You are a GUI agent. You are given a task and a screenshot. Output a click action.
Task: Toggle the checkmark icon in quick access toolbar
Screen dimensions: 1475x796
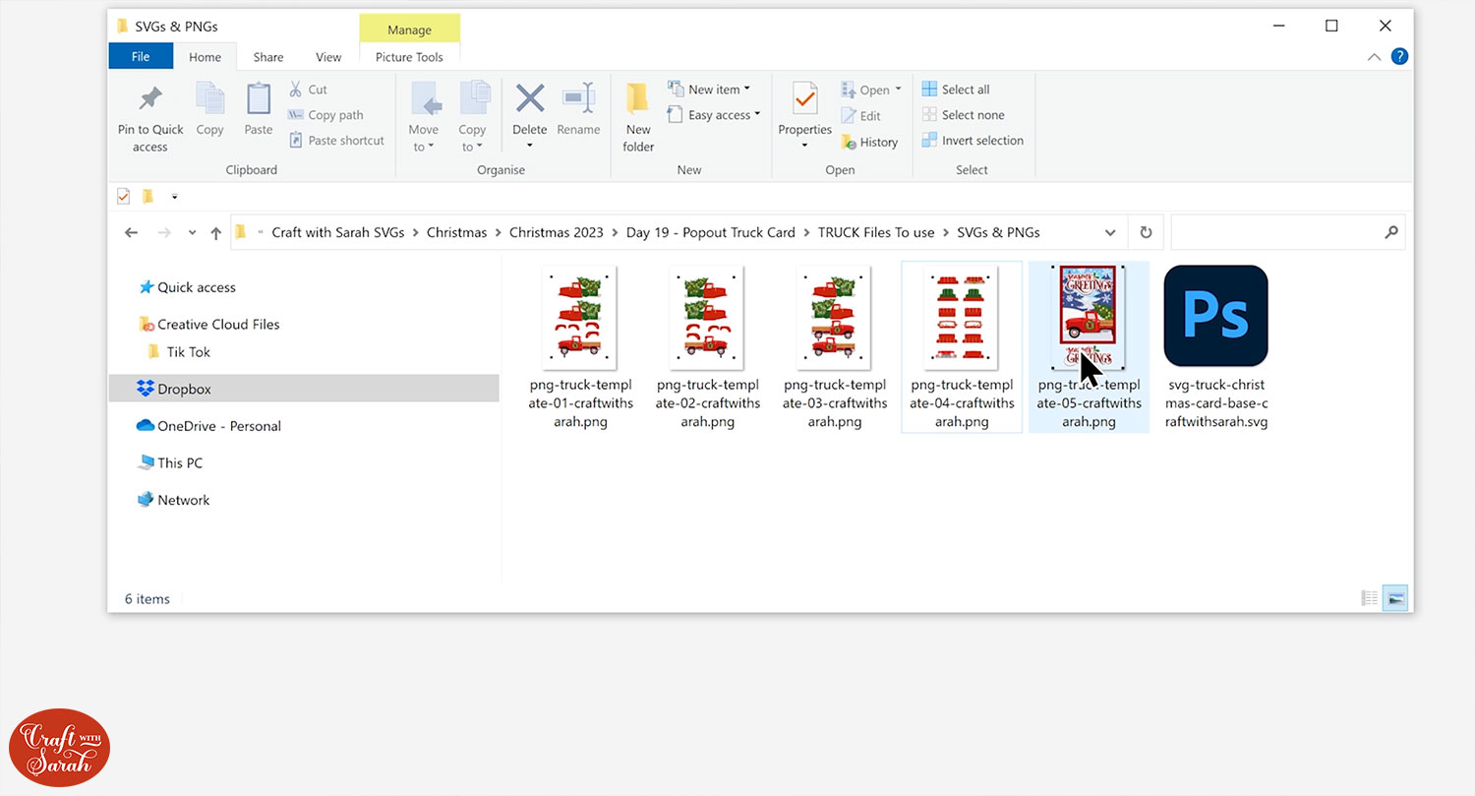tap(123, 197)
